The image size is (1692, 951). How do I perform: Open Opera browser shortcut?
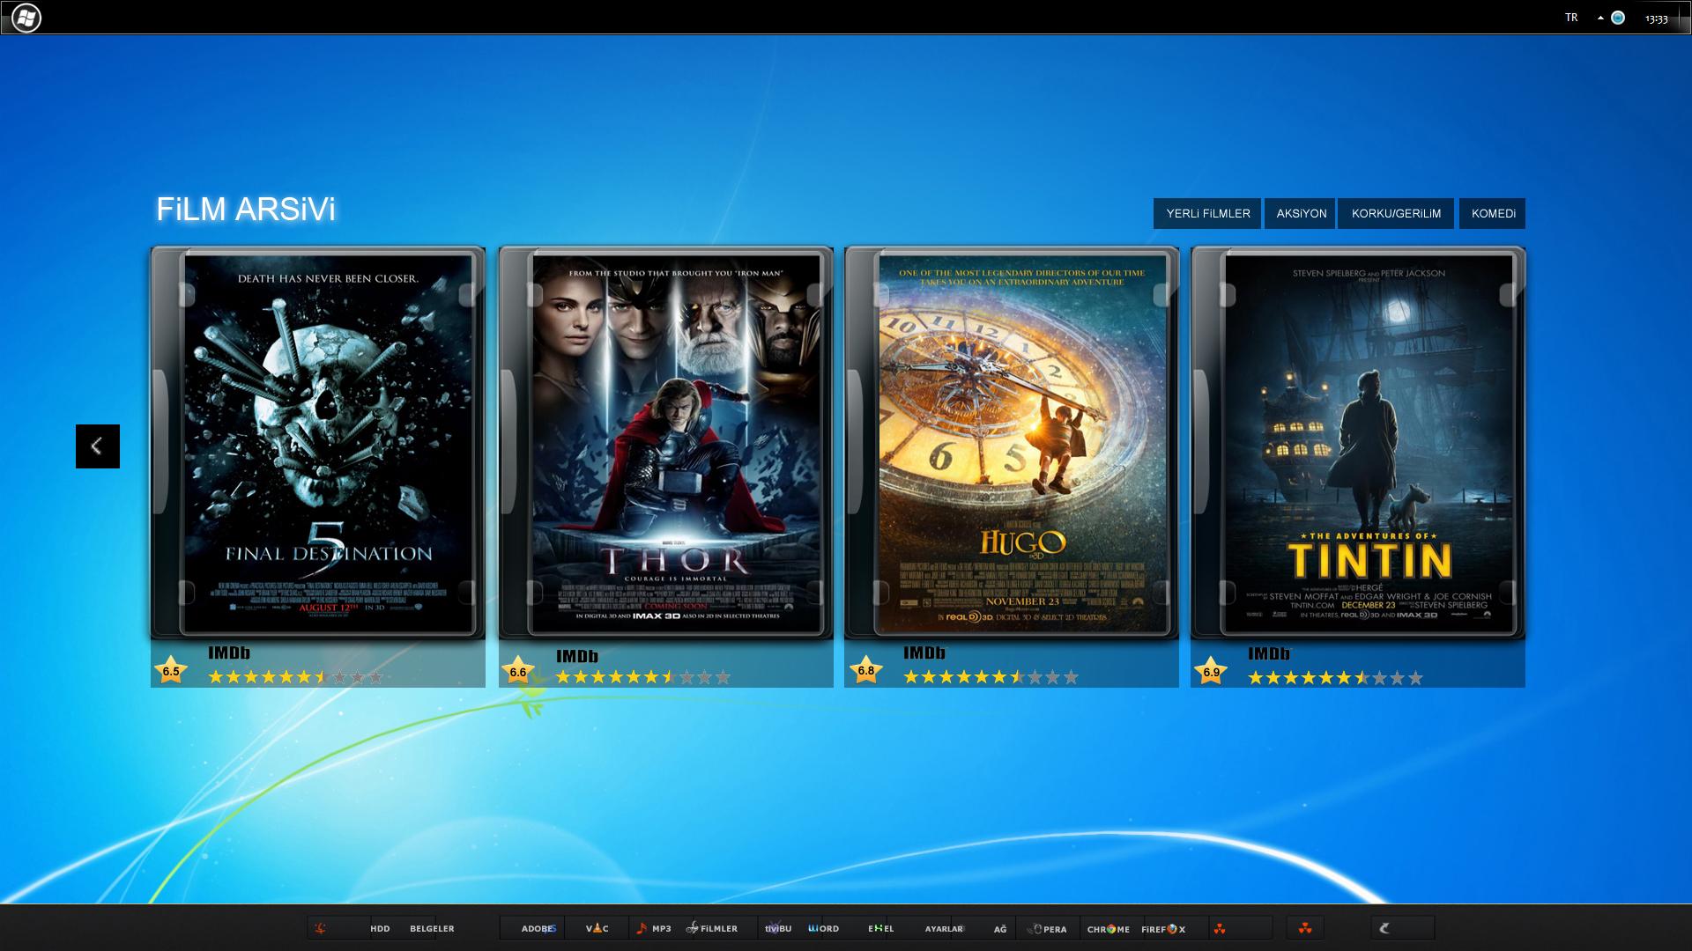click(x=1049, y=929)
